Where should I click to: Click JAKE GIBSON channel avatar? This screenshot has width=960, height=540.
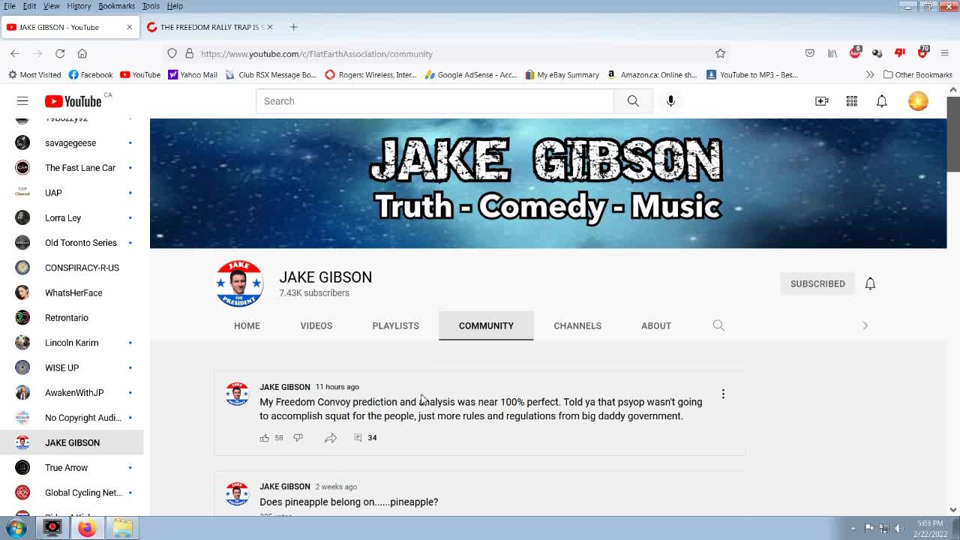pyautogui.click(x=239, y=283)
